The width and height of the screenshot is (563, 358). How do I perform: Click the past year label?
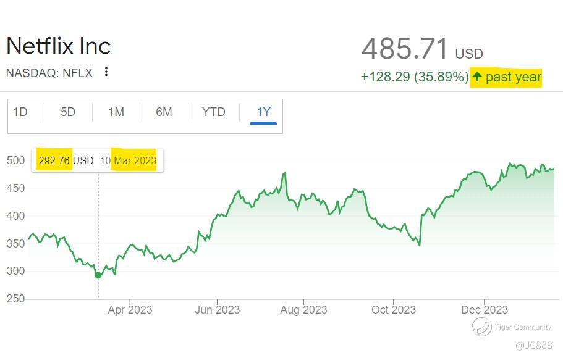514,77
